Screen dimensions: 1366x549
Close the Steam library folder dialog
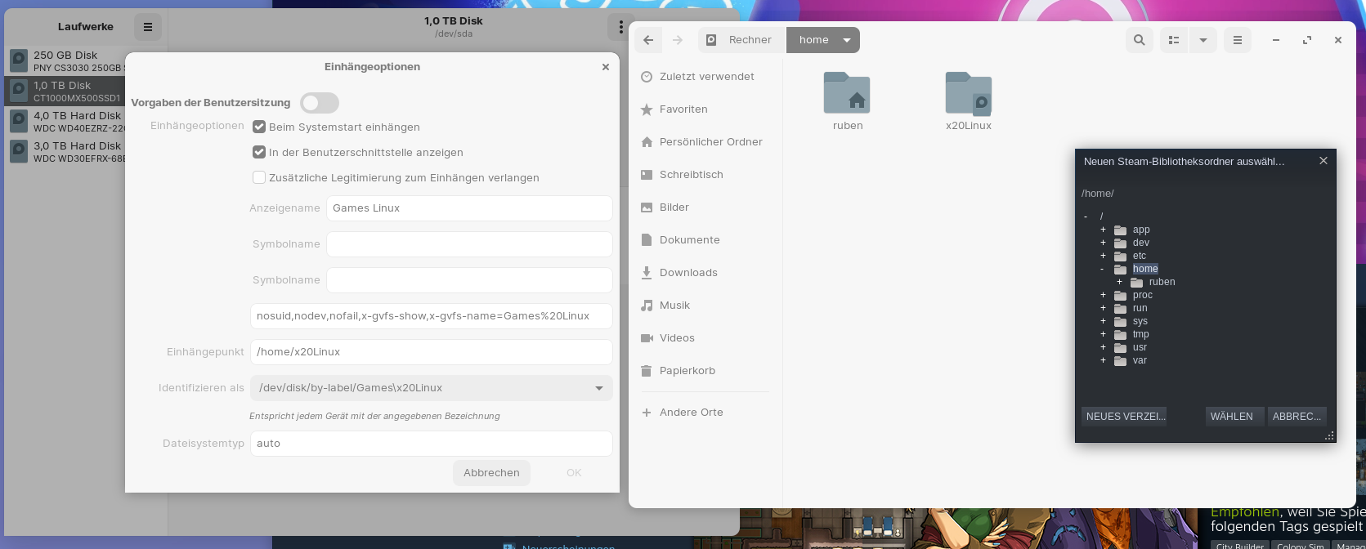pos(1323,161)
